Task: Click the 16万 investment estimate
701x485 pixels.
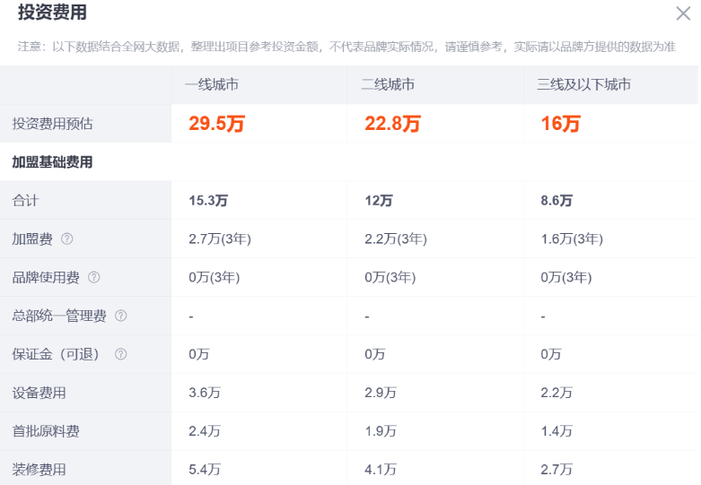Action: [x=561, y=124]
